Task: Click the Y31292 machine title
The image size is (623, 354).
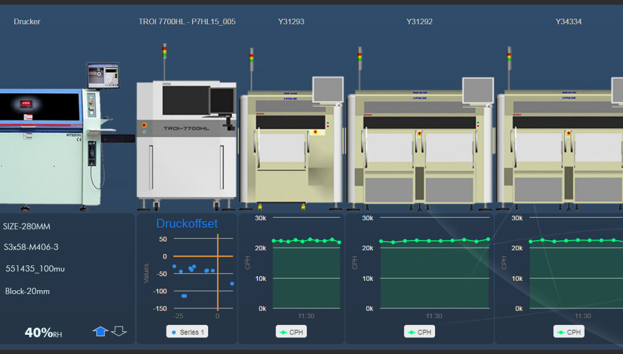Action: pyautogui.click(x=419, y=22)
